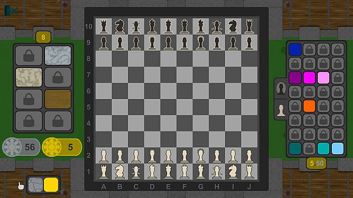353x198 pixels.
Task: Pick the turquoise color swatch
Action: (324, 148)
